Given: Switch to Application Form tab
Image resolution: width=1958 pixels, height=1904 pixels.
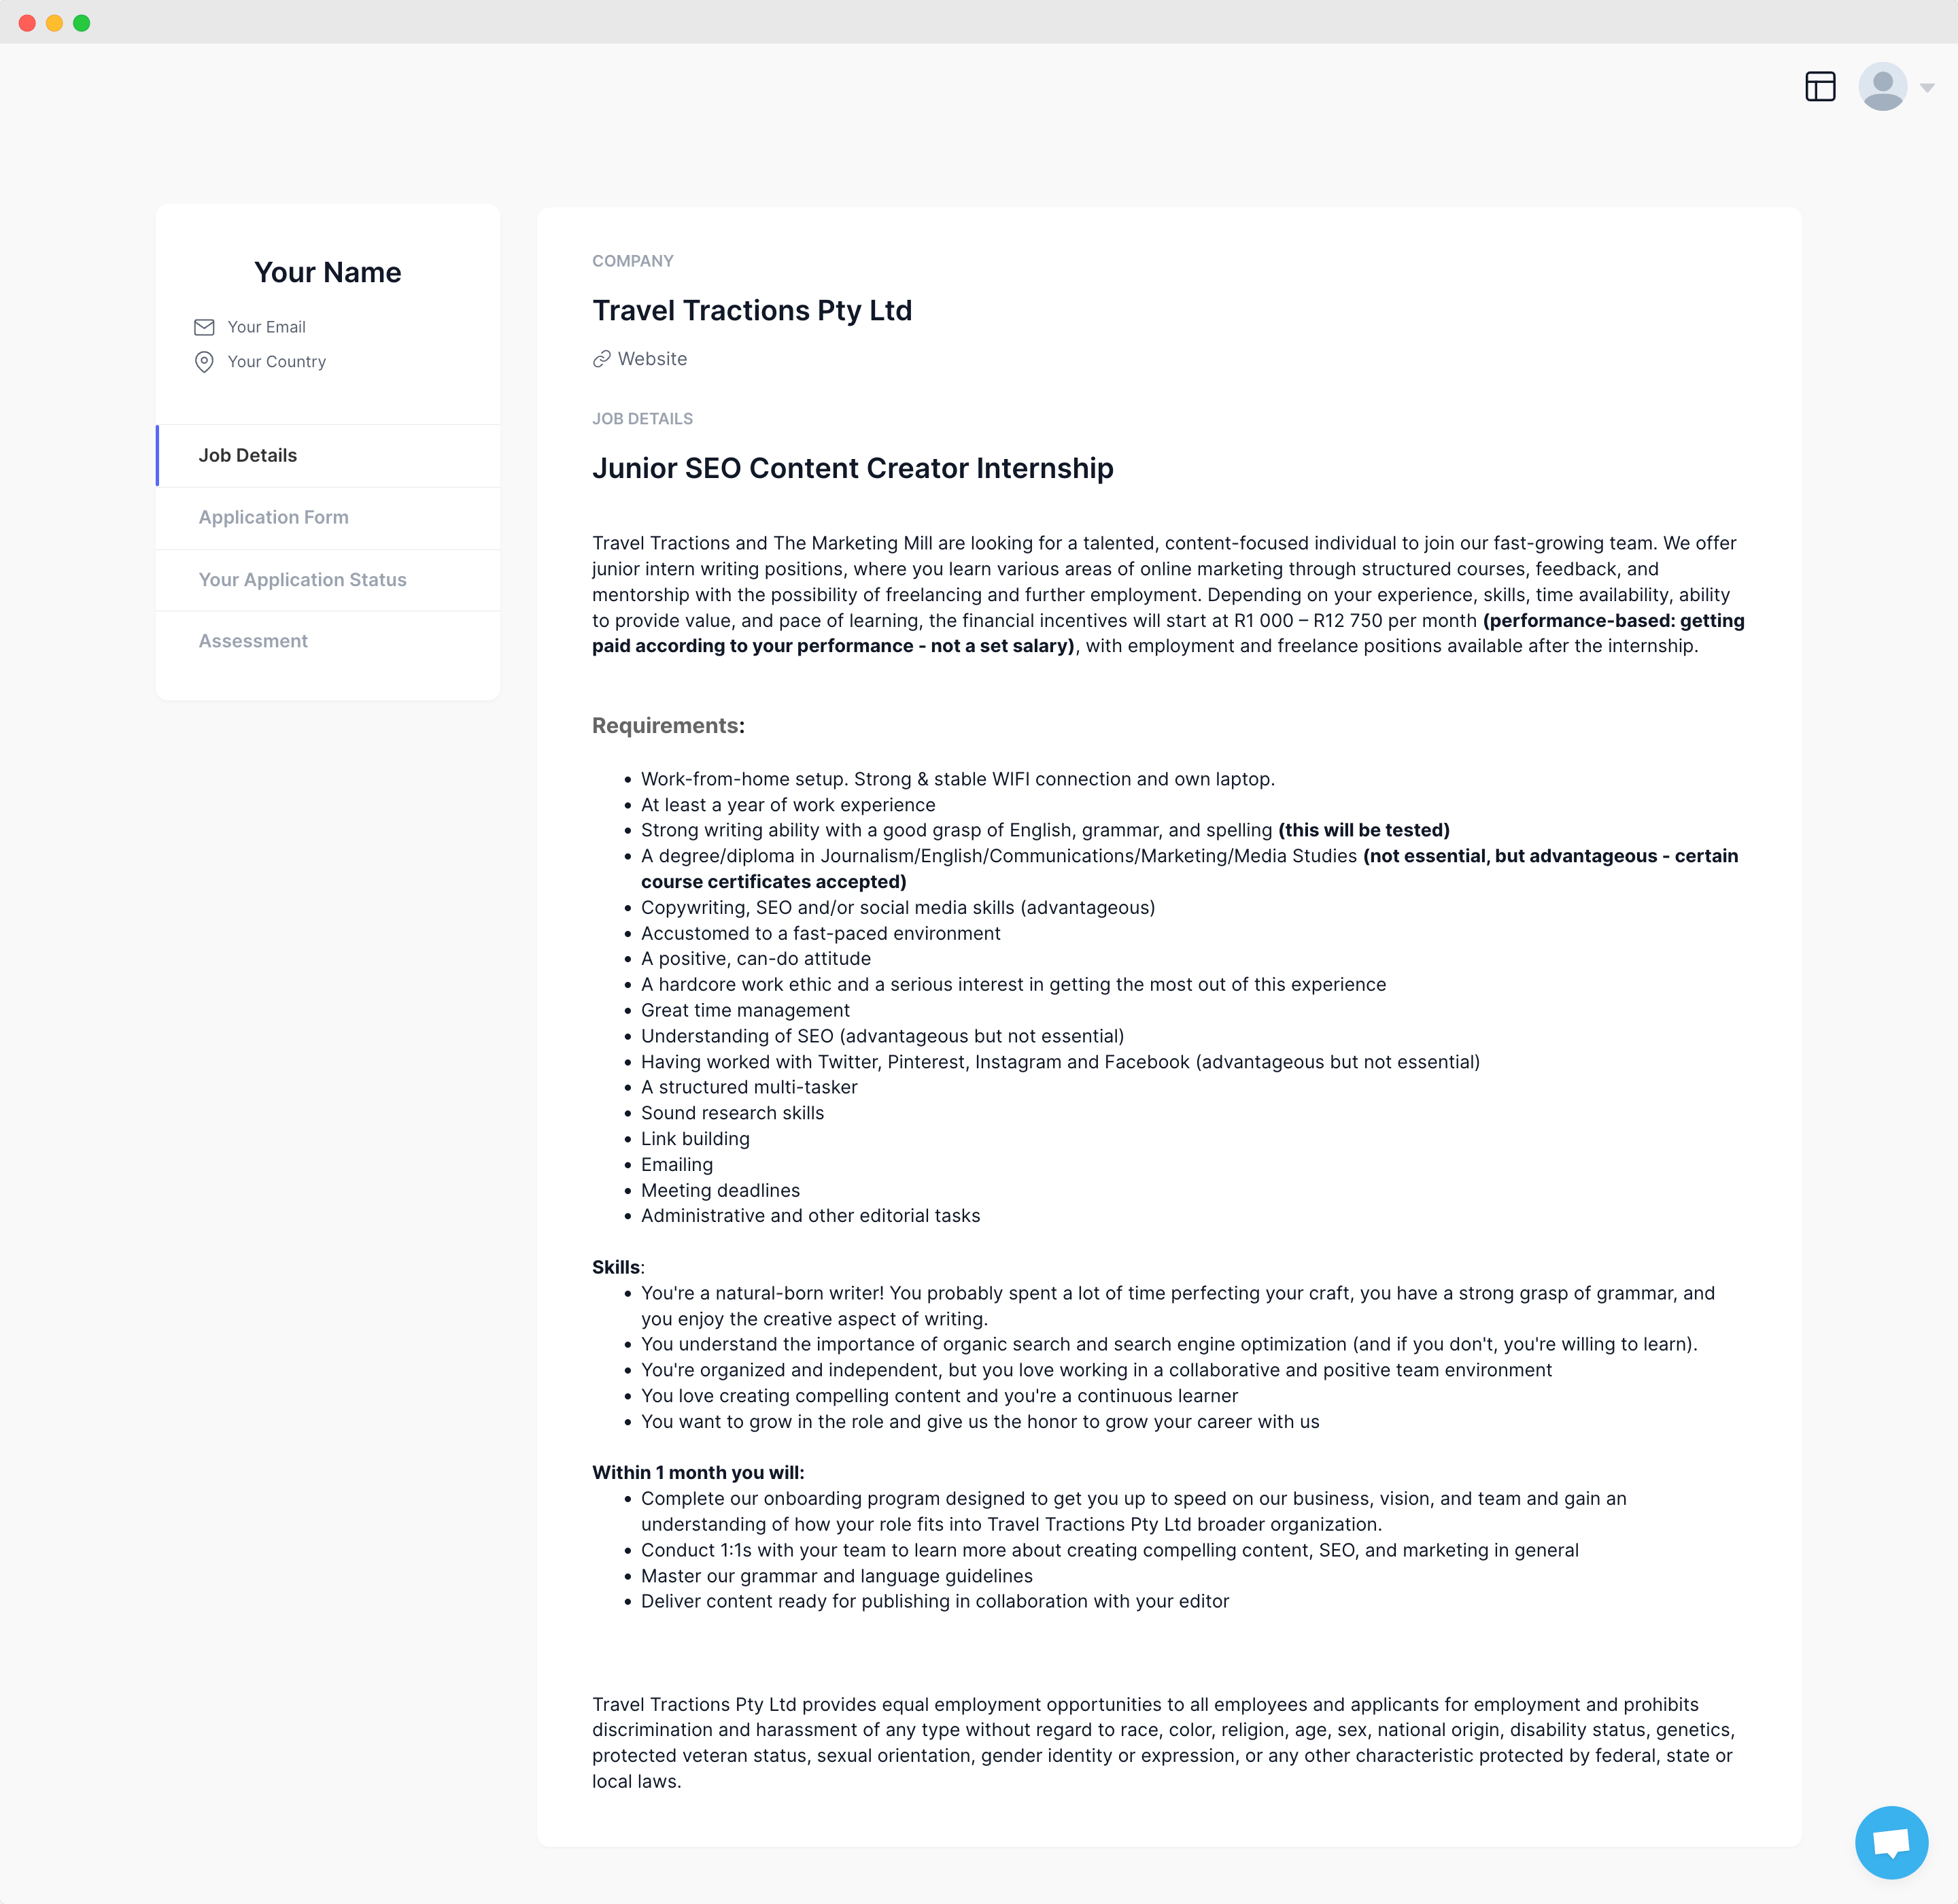Looking at the screenshot, I should [328, 517].
